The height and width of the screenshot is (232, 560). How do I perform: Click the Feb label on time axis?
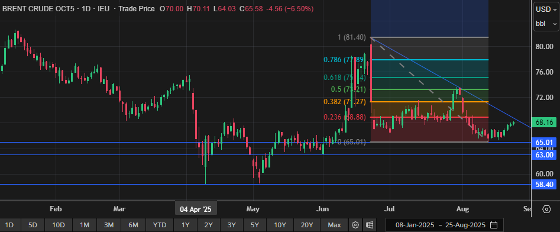(56, 208)
